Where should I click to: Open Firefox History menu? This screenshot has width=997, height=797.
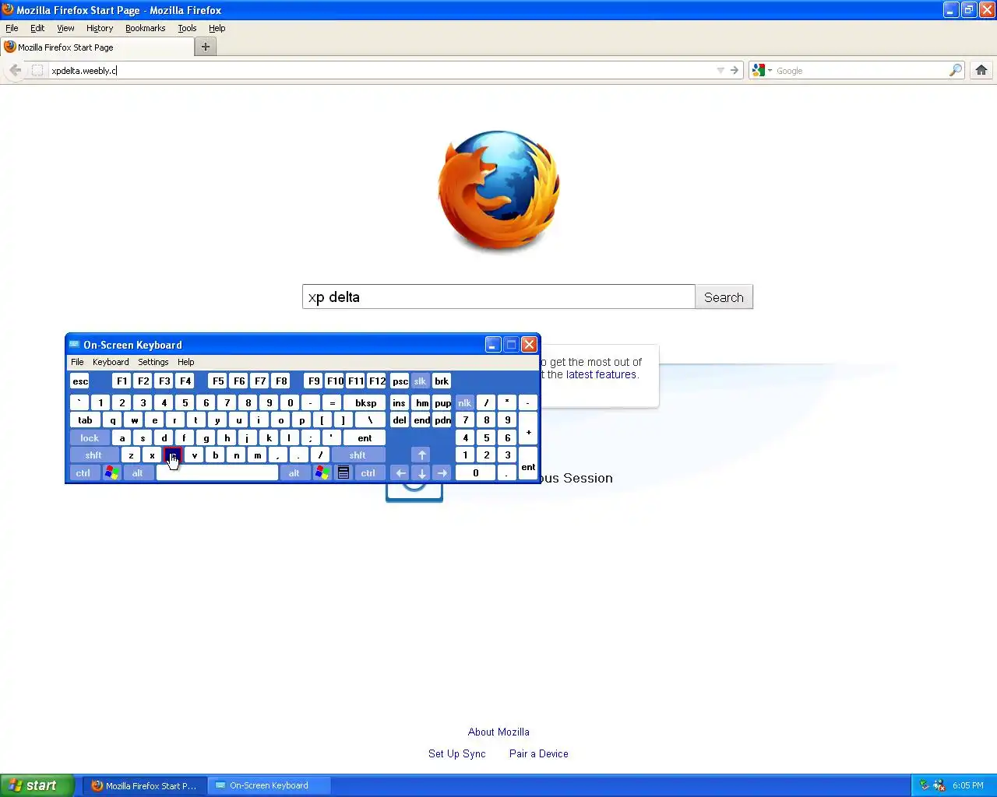point(100,28)
